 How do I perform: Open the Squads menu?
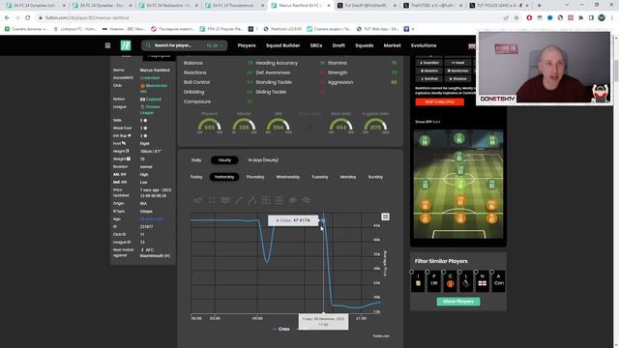point(365,45)
